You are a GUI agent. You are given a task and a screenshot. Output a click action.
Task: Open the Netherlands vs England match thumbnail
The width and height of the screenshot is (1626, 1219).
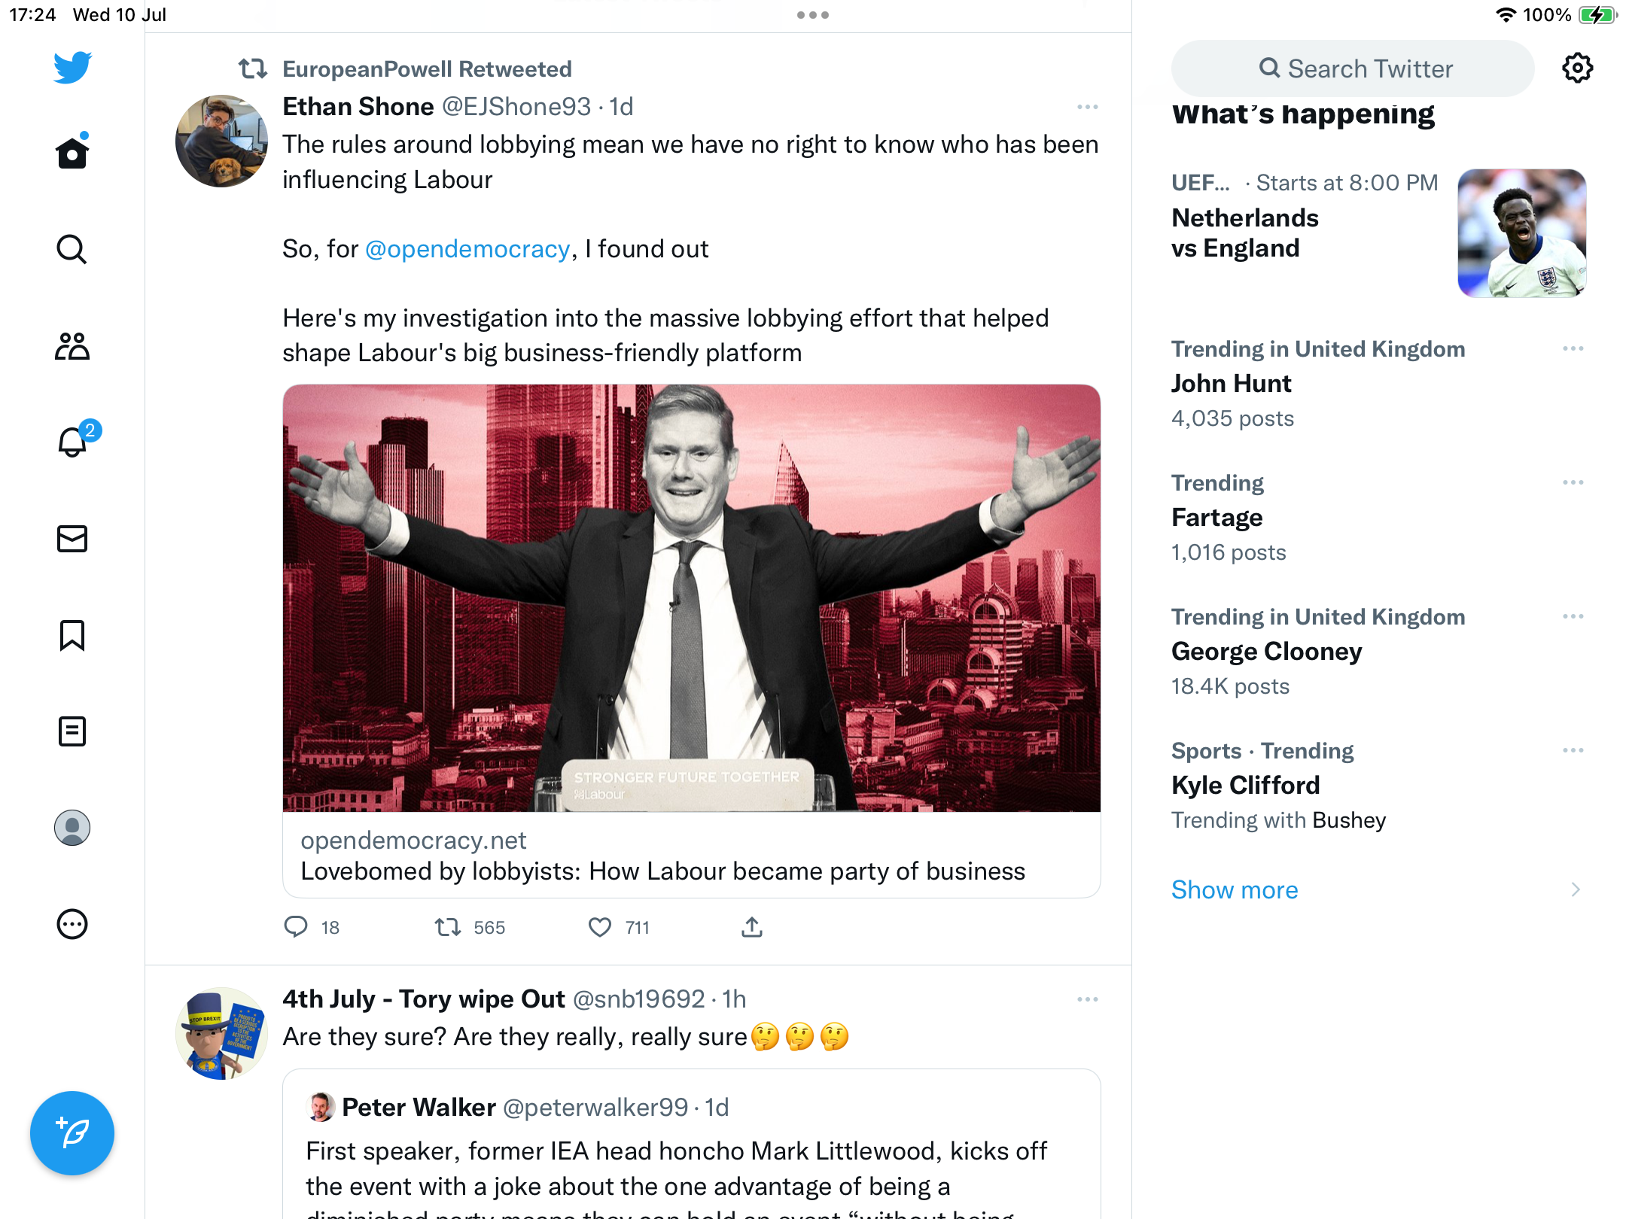click(1521, 233)
